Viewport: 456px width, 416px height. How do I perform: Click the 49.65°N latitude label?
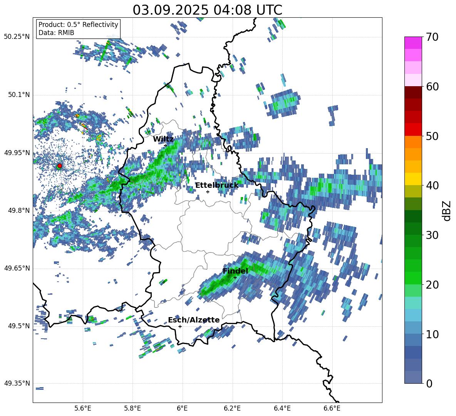pos(17,268)
